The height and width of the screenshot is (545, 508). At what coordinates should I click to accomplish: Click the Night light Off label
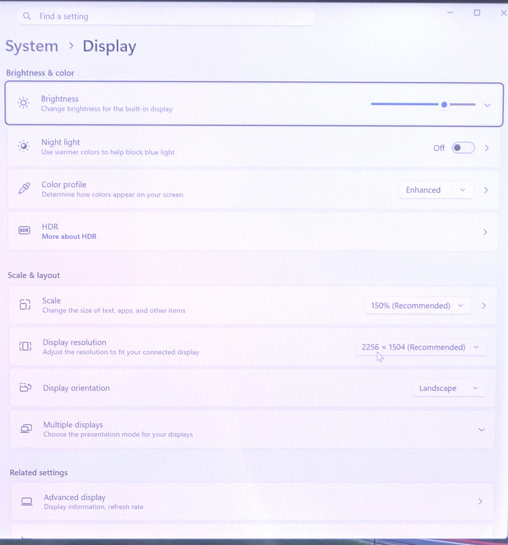pyautogui.click(x=439, y=148)
